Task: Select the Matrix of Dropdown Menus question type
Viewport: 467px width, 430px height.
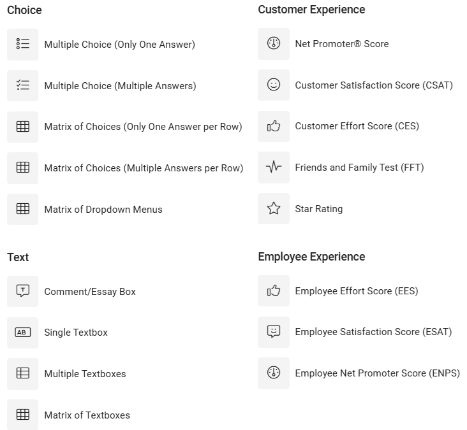Action: click(x=85, y=210)
